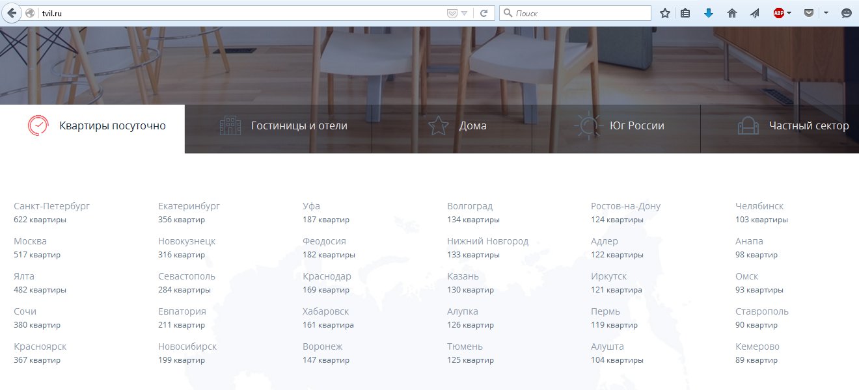Screen dimensions: 859x390
Task: Open the Сочи listings link
Action: point(25,311)
